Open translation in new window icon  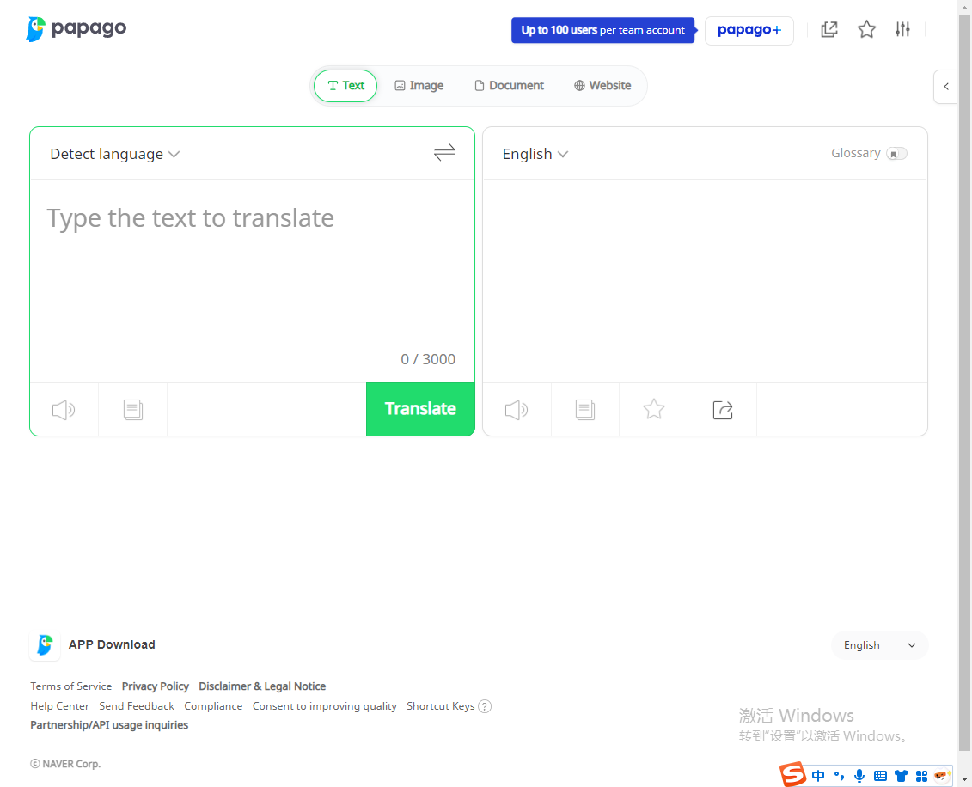point(829,29)
